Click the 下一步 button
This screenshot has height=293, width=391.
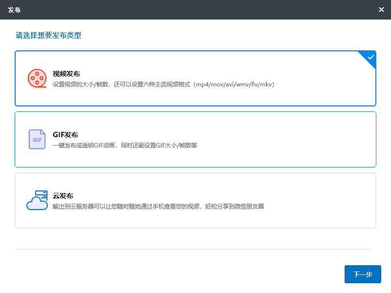[363, 274]
